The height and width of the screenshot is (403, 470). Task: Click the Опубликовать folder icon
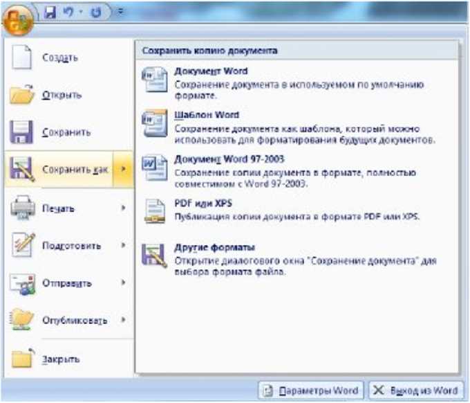pos(21,319)
